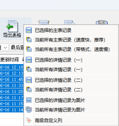119x126 pixels.
Task: Open the 最后查 combo box
Action: (x=17, y=47)
